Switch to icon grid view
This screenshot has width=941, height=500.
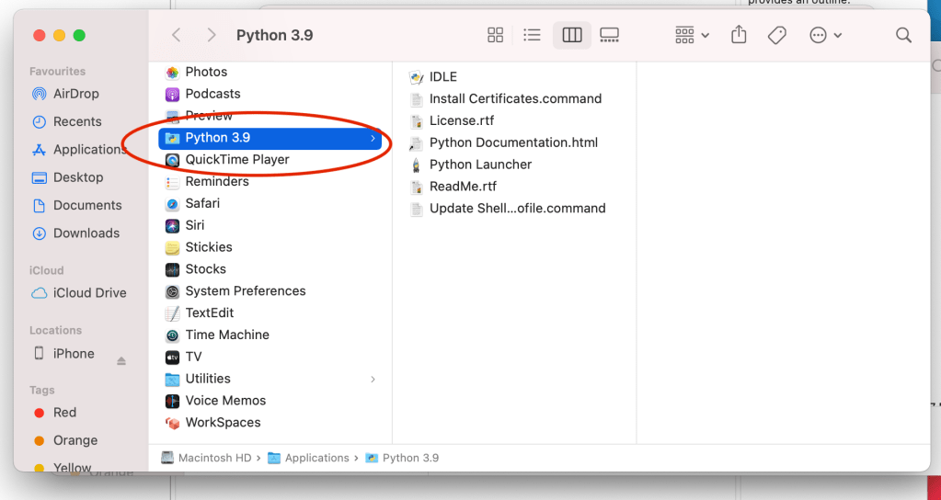[495, 35]
